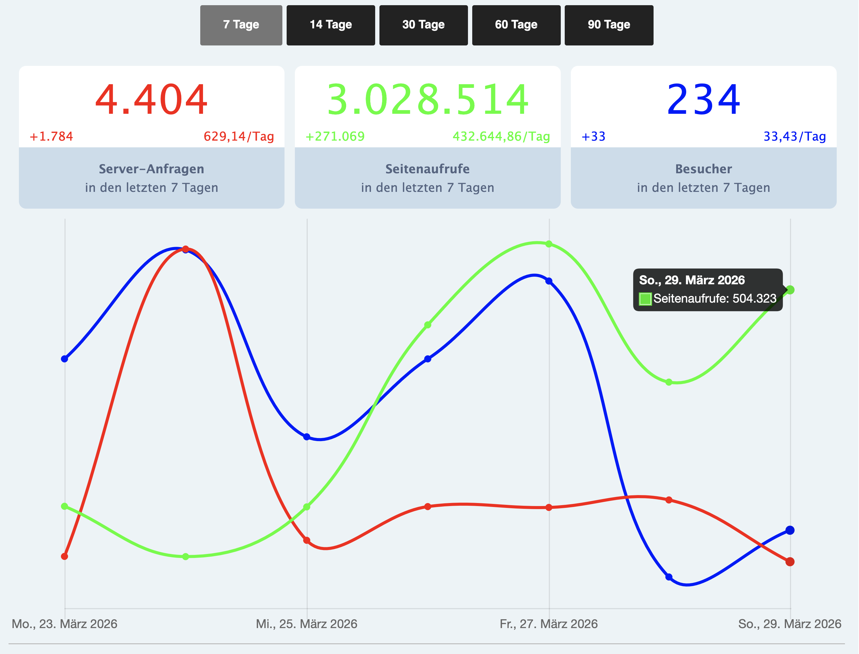Click the Seitenaufrufe total 3.028.514
Viewport: 859px width, 654px height.
pyautogui.click(x=427, y=100)
